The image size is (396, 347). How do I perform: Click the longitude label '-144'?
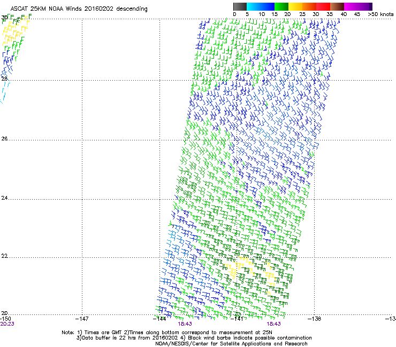[159, 319]
